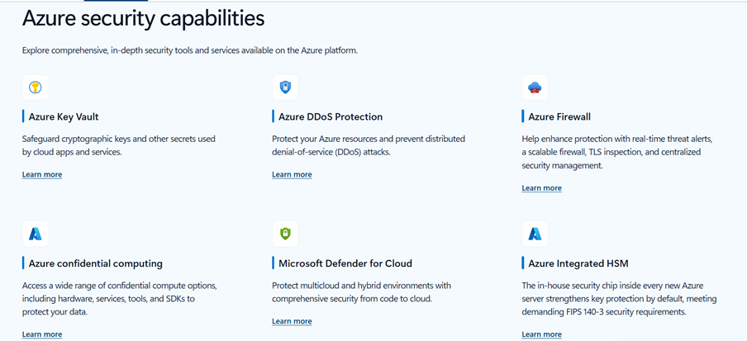
Task: Click the Azure Firewall cloud icon
Action: click(535, 88)
